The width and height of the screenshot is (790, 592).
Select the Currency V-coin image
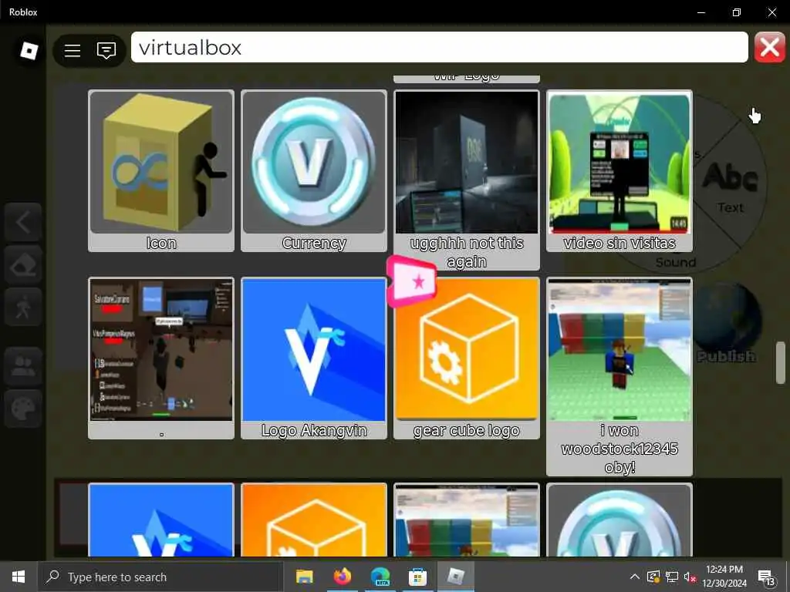(314, 162)
